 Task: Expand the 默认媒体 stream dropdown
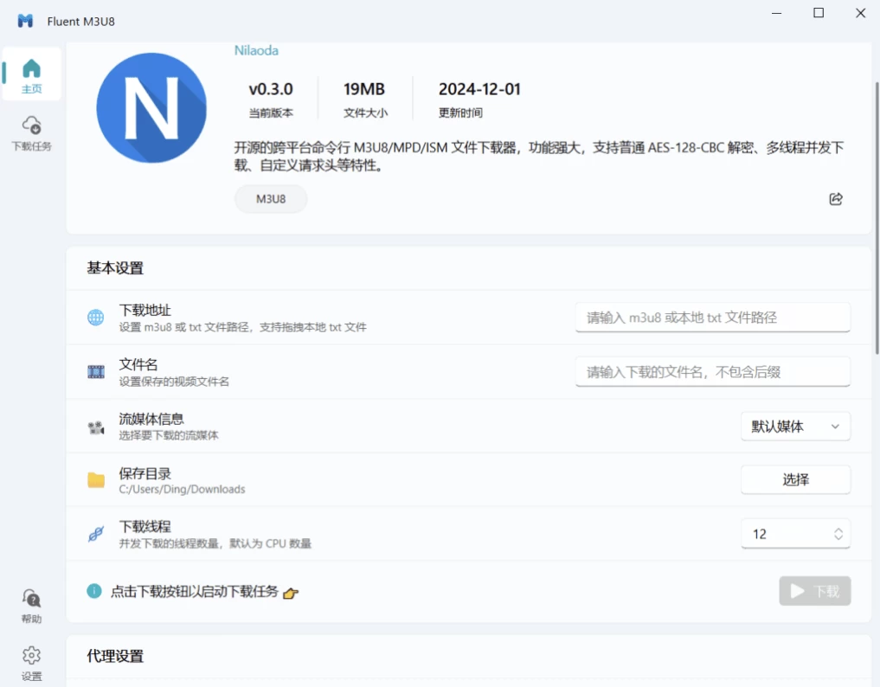coord(795,427)
